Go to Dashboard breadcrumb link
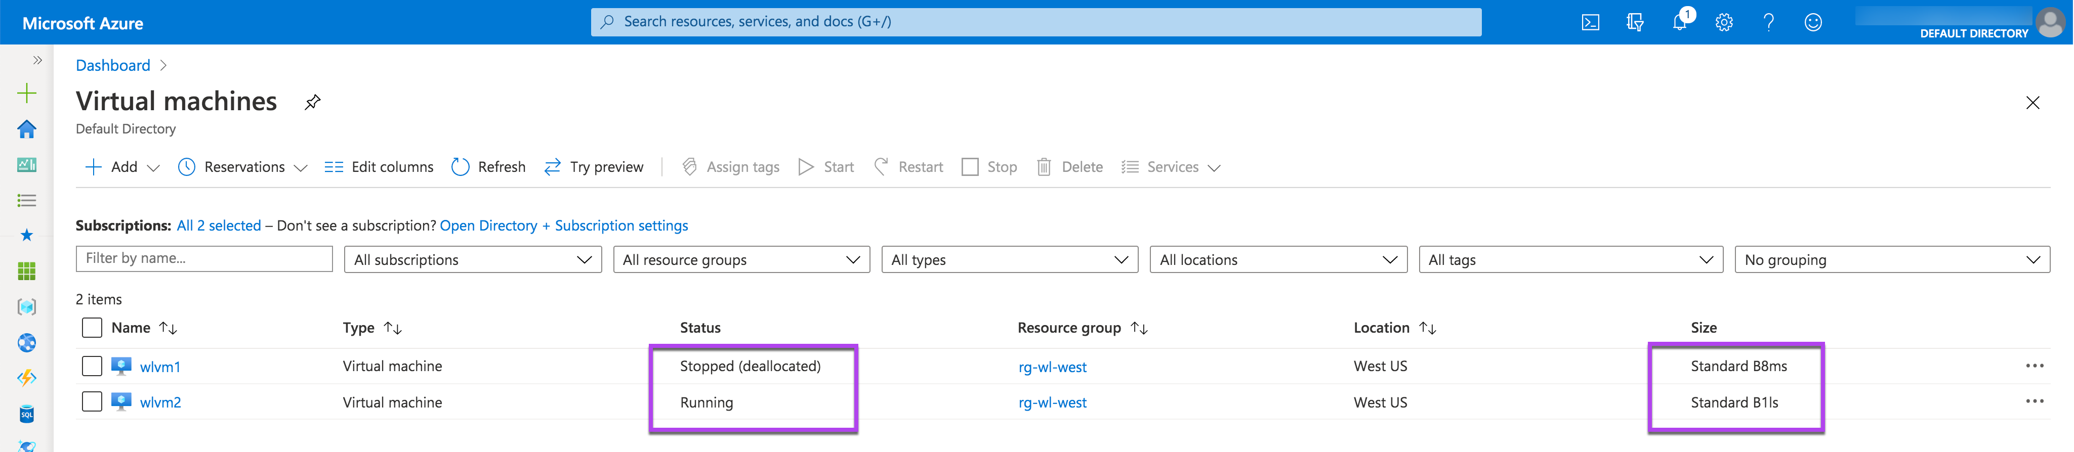This screenshot has height=452, width=2074. tap(113, 65)
